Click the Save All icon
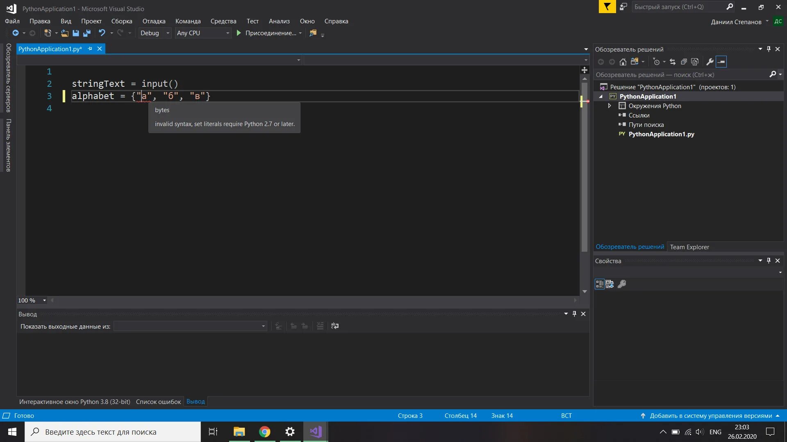The height and width of the screenshot is (442, 787). pos(87,33)
